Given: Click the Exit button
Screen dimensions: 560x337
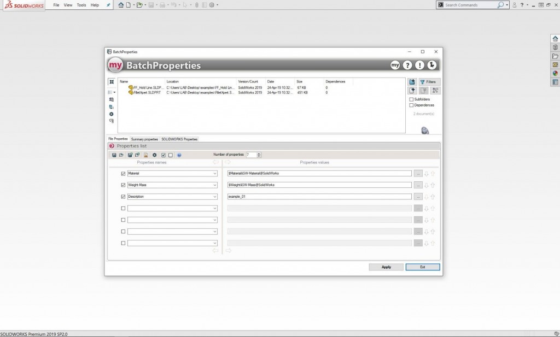Looking at the screenshot, I should [x=423, y=267].
